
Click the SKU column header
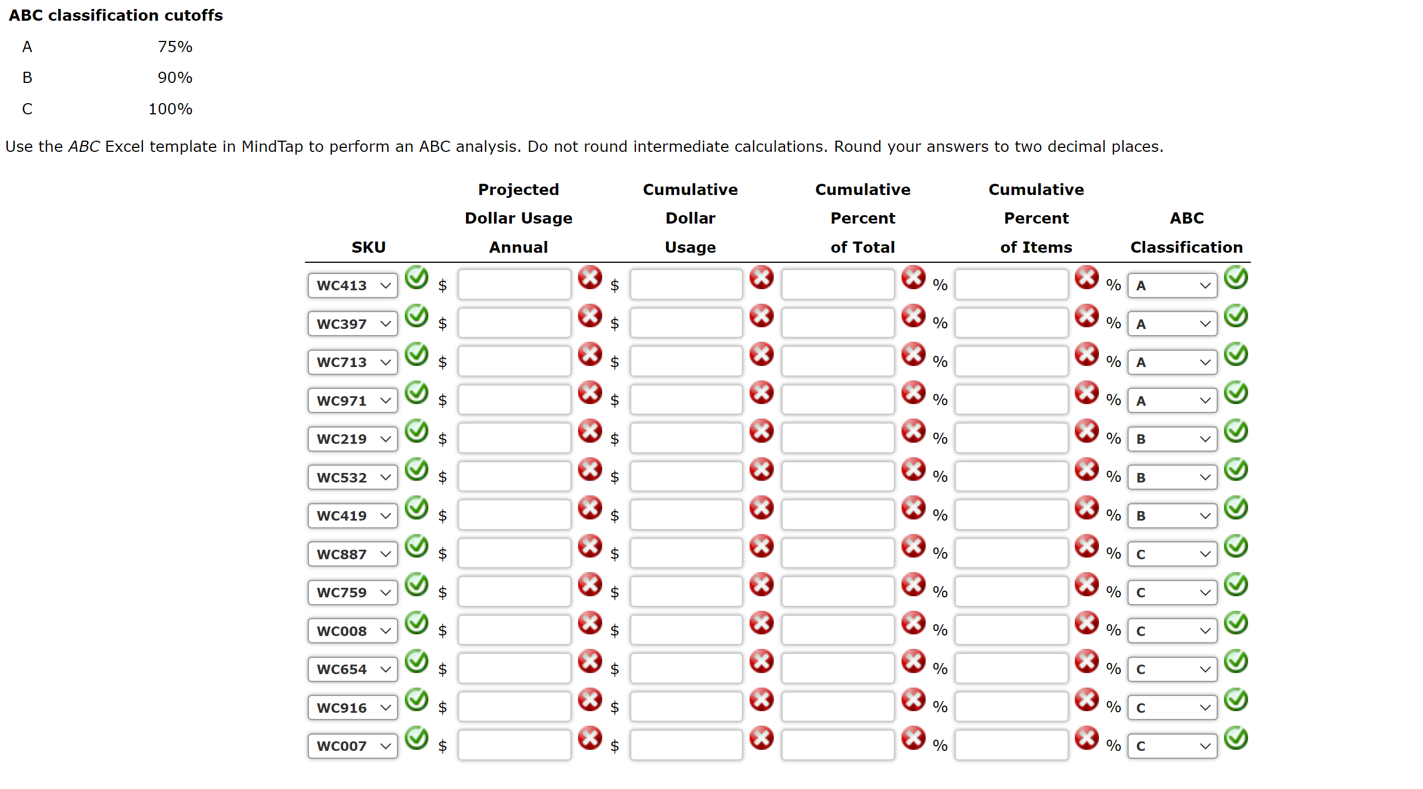368,247
